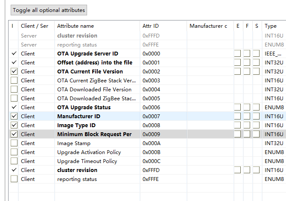Click the Type column header
286x201 pixels.
[271, 26]
